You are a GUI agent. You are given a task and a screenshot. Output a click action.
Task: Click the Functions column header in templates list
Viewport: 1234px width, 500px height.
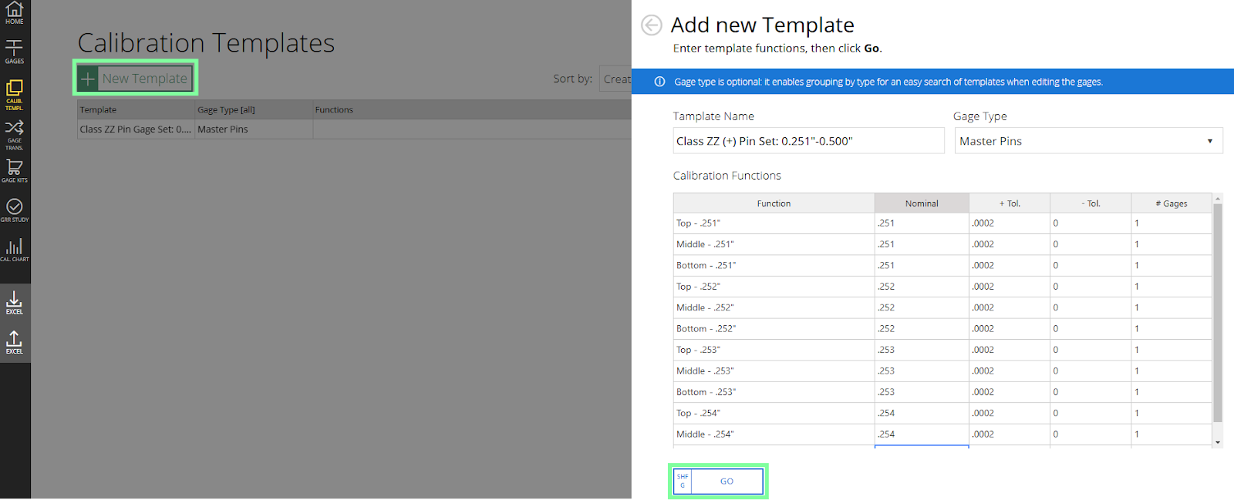(x=472, y=109)
